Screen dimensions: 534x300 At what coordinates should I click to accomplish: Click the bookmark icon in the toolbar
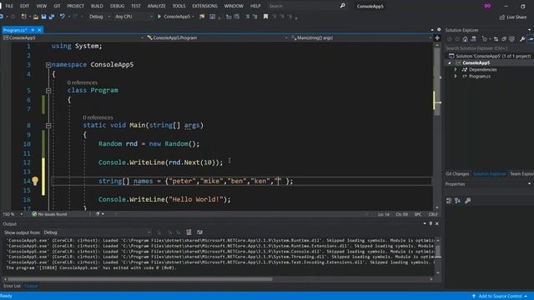[x=265, y=17]
